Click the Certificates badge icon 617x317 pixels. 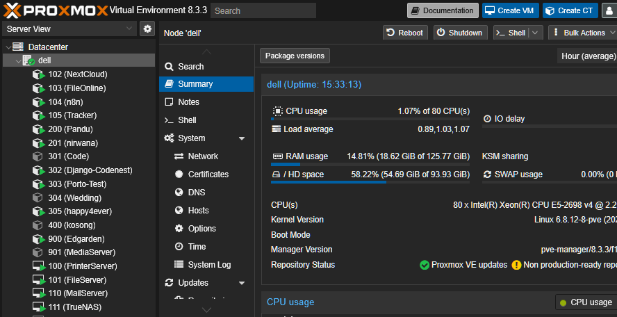(x=179, y=174)
